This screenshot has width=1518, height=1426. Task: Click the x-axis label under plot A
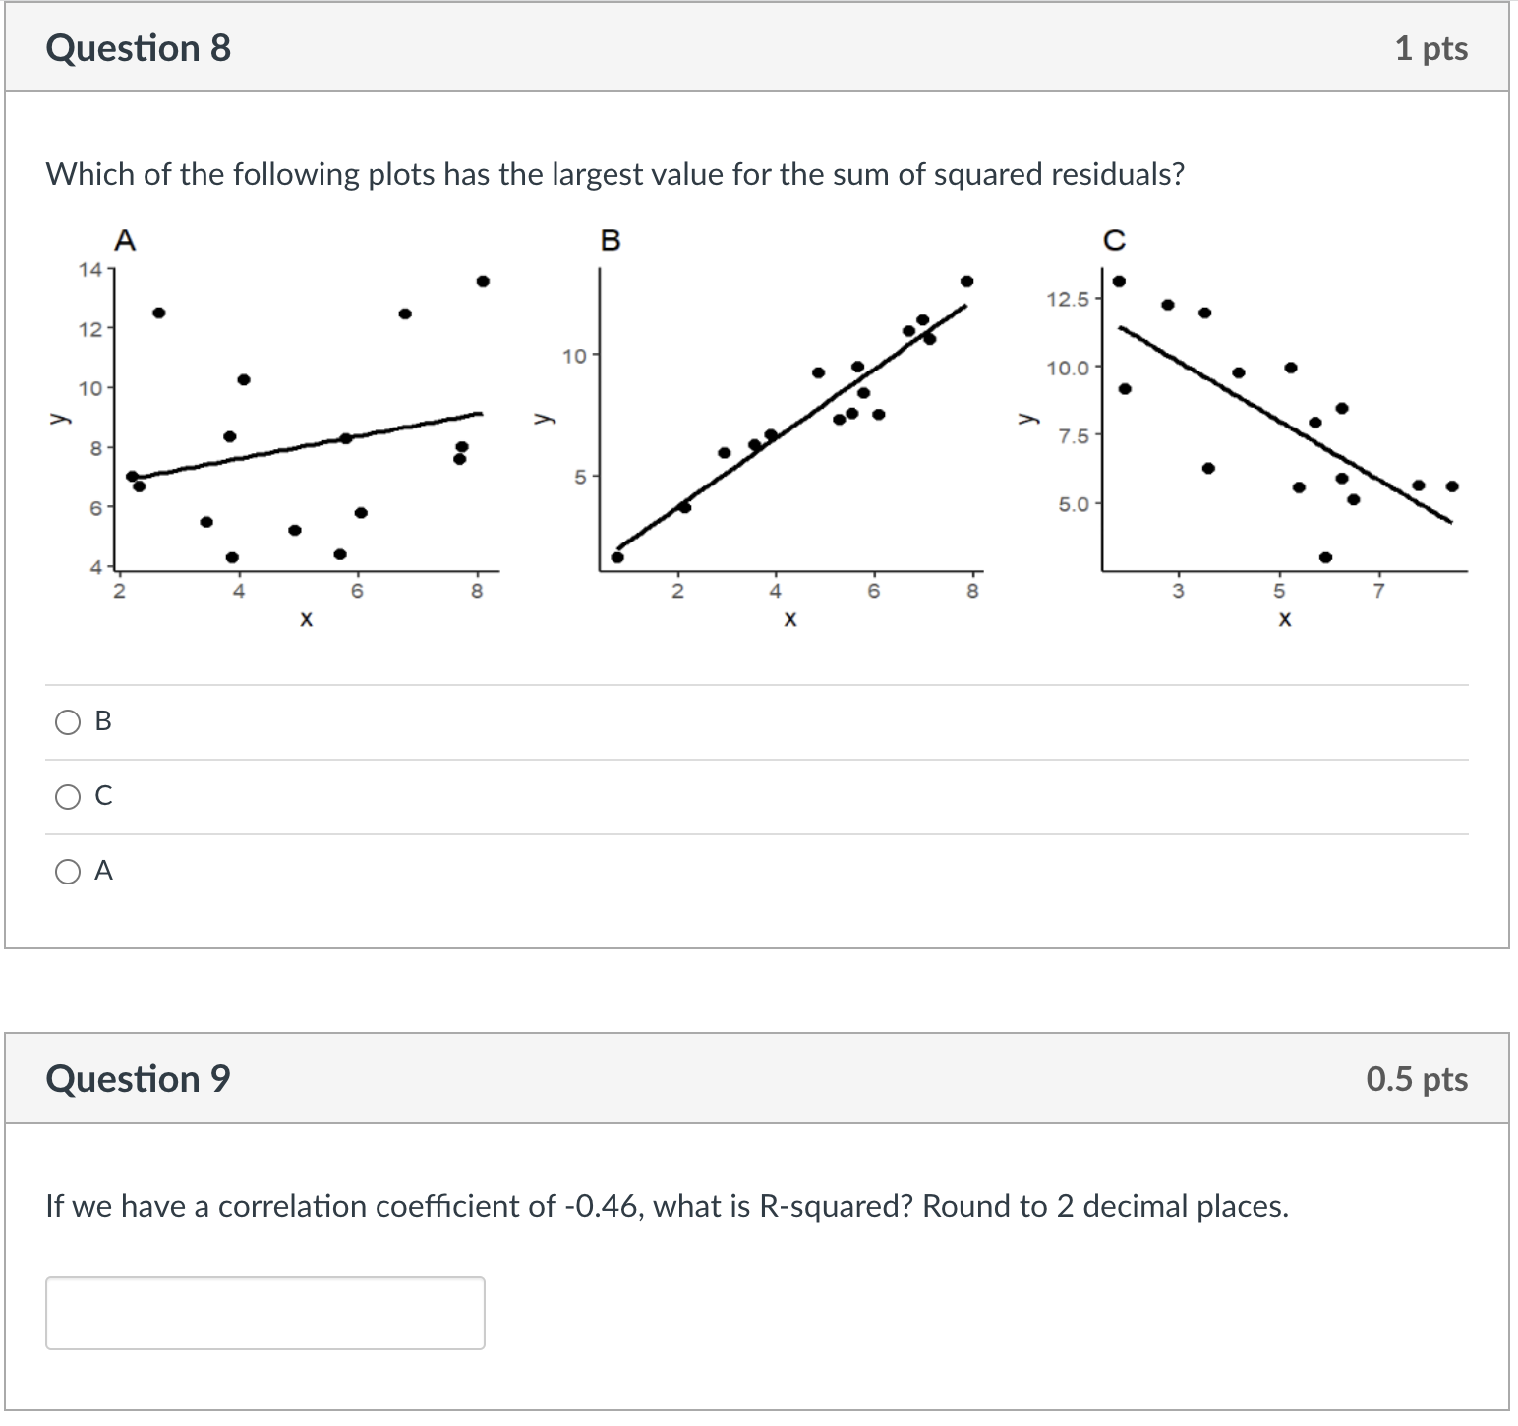tap(305, 618)
